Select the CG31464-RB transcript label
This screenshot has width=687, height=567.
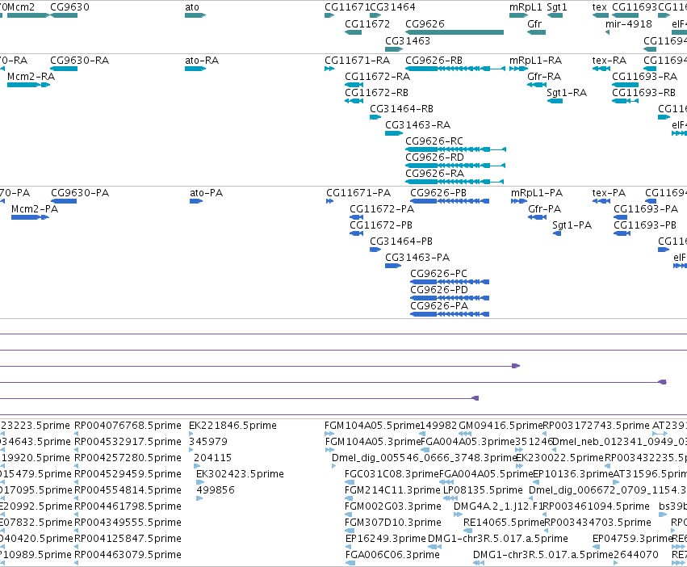(x=401, y=109)
